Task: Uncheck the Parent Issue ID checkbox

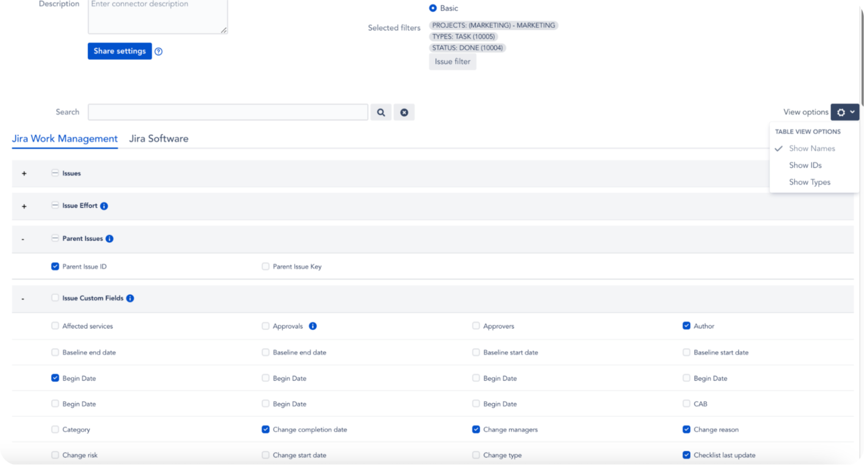Action: 55,266
